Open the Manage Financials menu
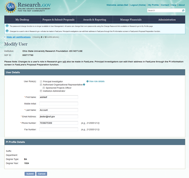 click(131, 19)
